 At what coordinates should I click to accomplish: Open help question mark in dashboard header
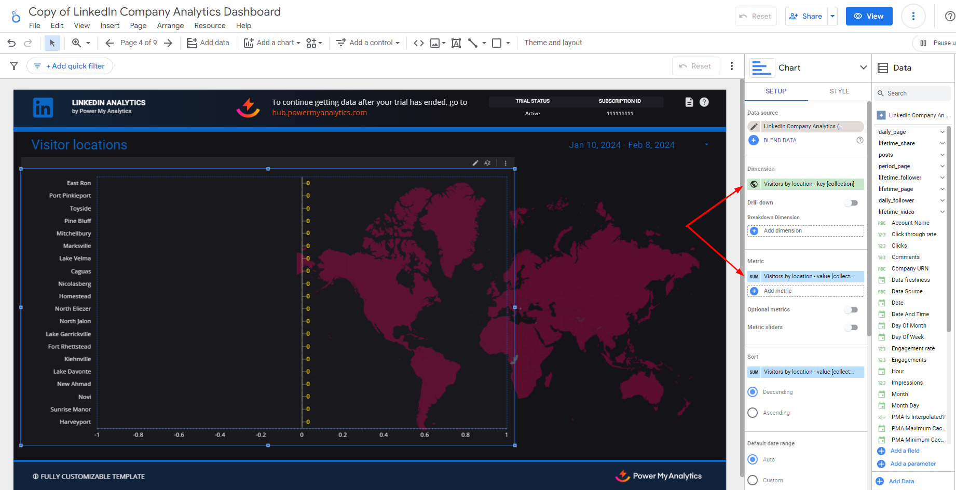point(704,102)
